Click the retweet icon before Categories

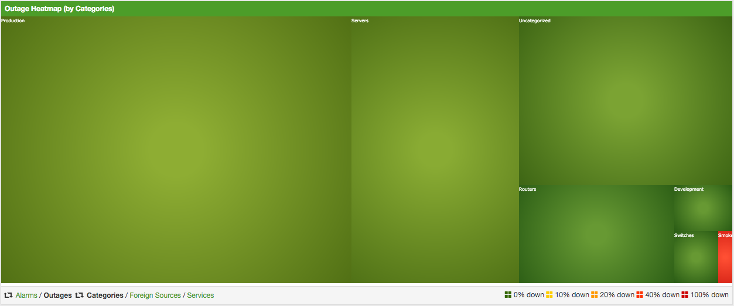click(79, 295)
